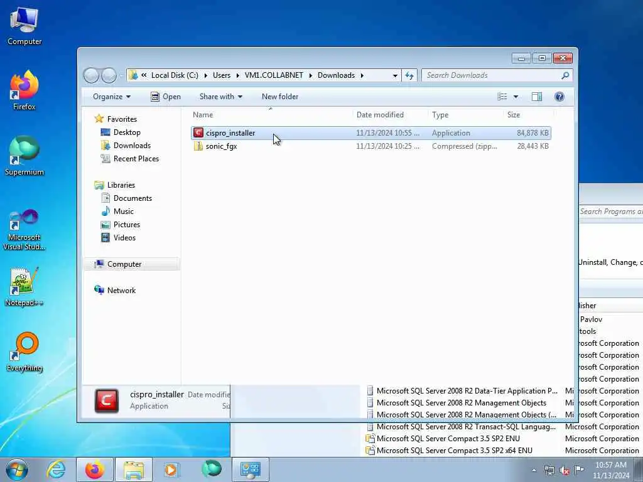Click the Open toolbar button
643x482 pixels.
click(x=166, y=97)
